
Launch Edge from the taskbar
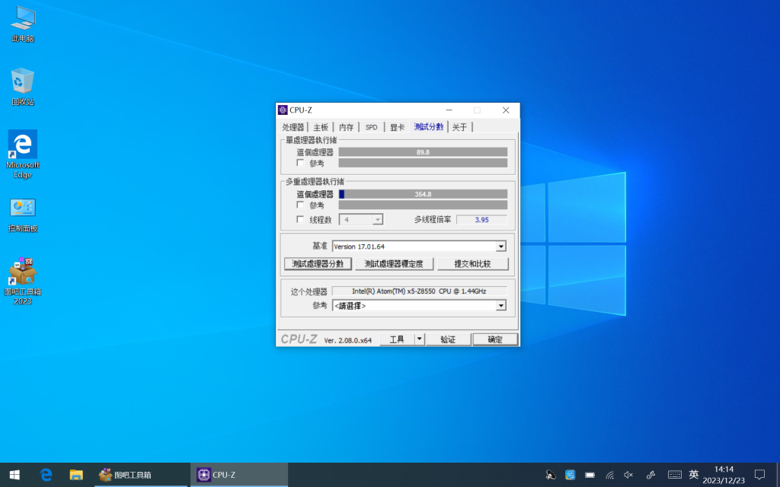[46, 475]
